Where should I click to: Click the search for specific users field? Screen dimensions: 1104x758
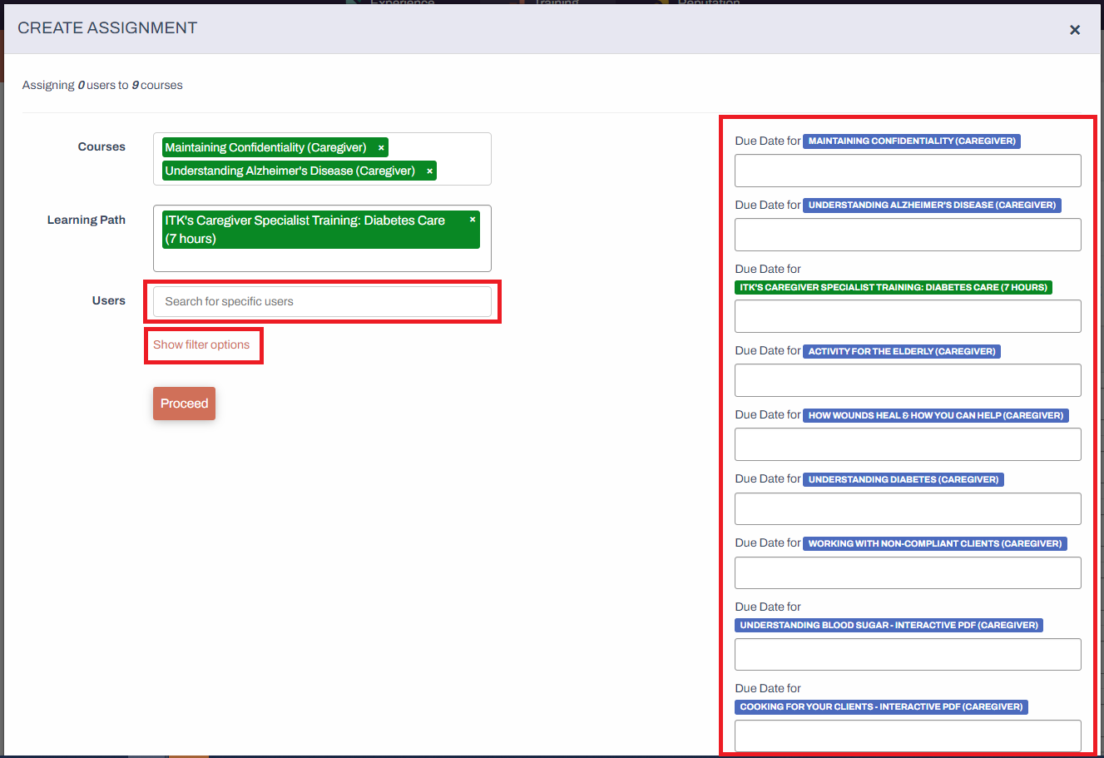[322, 302]
